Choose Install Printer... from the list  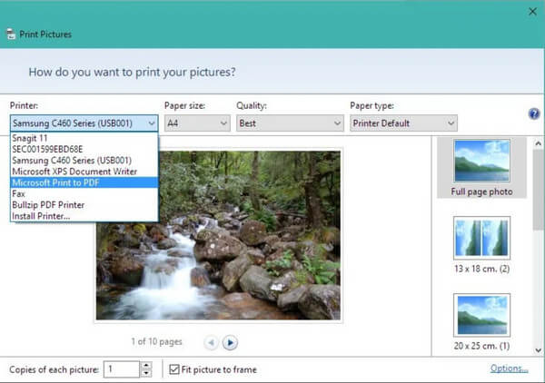(41, 216)
